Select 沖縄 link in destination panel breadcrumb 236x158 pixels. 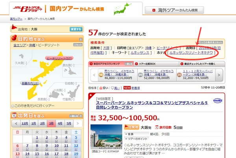pyautogui.click(x=32, y=45)
